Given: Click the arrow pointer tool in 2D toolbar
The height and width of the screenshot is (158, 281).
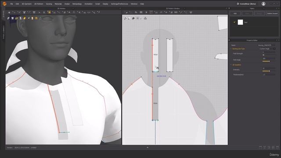Looking at the screenshot, I should (146, 12).
